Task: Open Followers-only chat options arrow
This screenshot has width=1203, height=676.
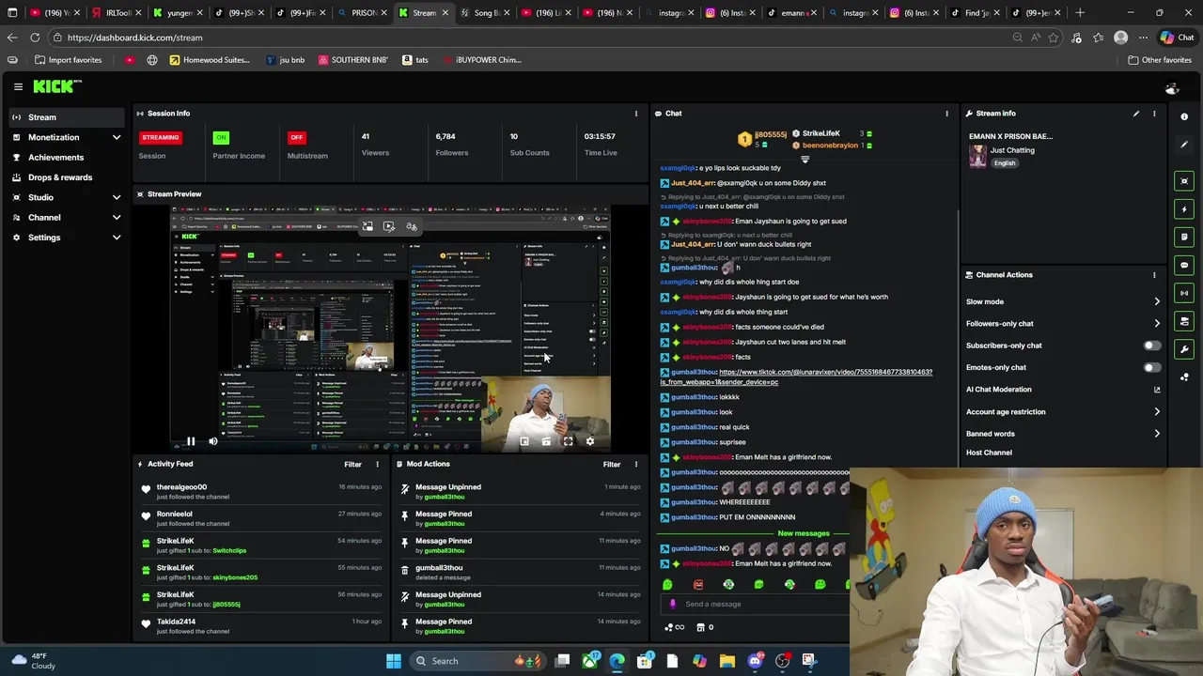Action: (1157, 323)
